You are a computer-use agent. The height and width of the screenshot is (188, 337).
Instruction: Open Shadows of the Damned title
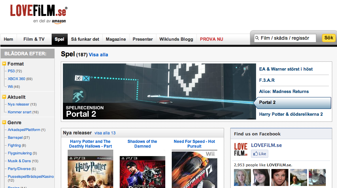pyautogui.click(x=142, y=144)
